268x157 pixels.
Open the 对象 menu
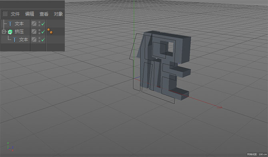click(58, 14)
